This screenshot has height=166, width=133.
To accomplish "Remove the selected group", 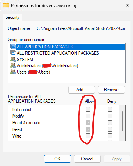I will (x=111, y=90).
